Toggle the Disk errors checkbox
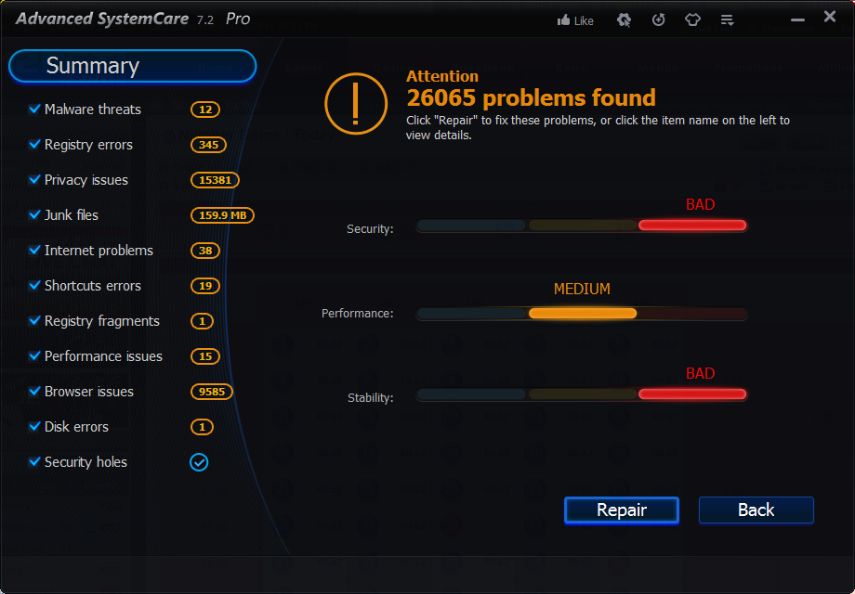855x594 pixels. coord(34,426)
